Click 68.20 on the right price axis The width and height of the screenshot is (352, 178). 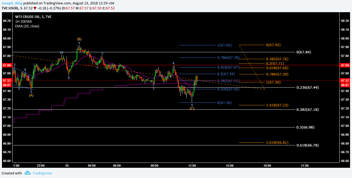345,21
